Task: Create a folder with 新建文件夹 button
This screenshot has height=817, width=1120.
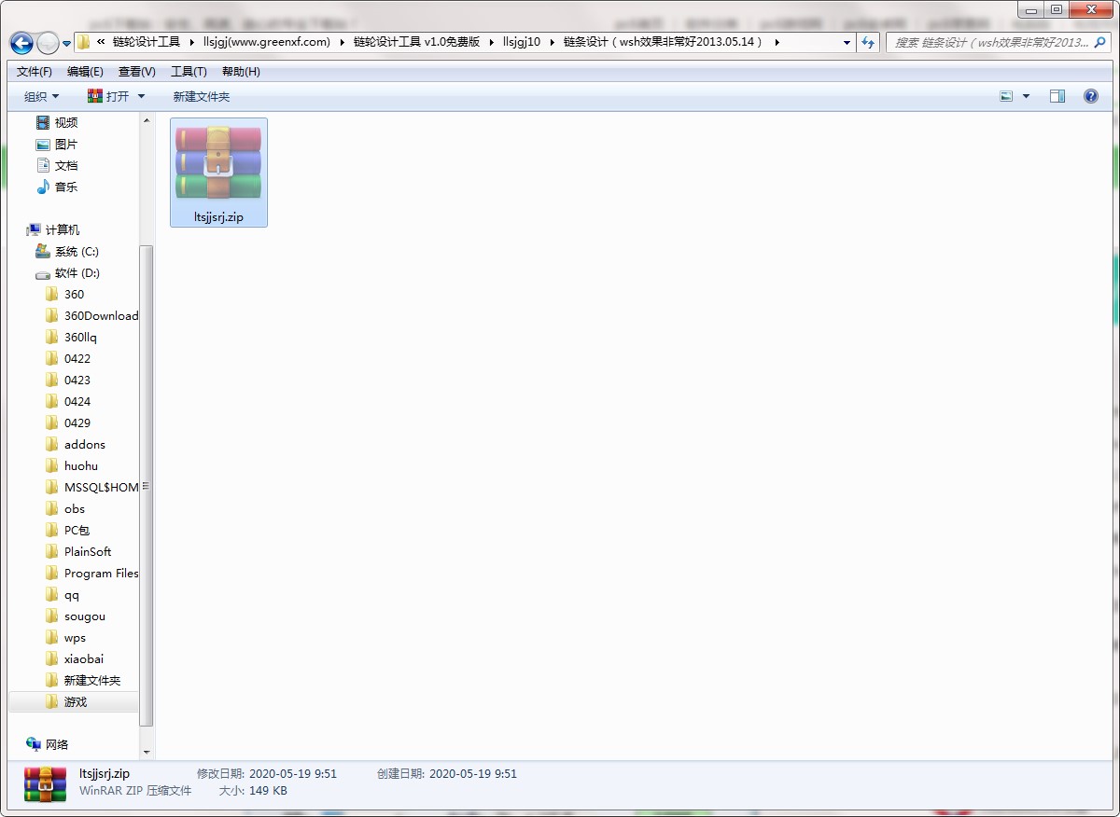Action: (201, 96)
